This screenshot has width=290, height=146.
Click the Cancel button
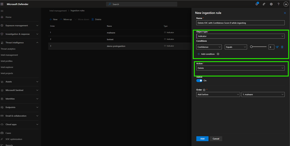pyautogui.click(x=216, y=139)
